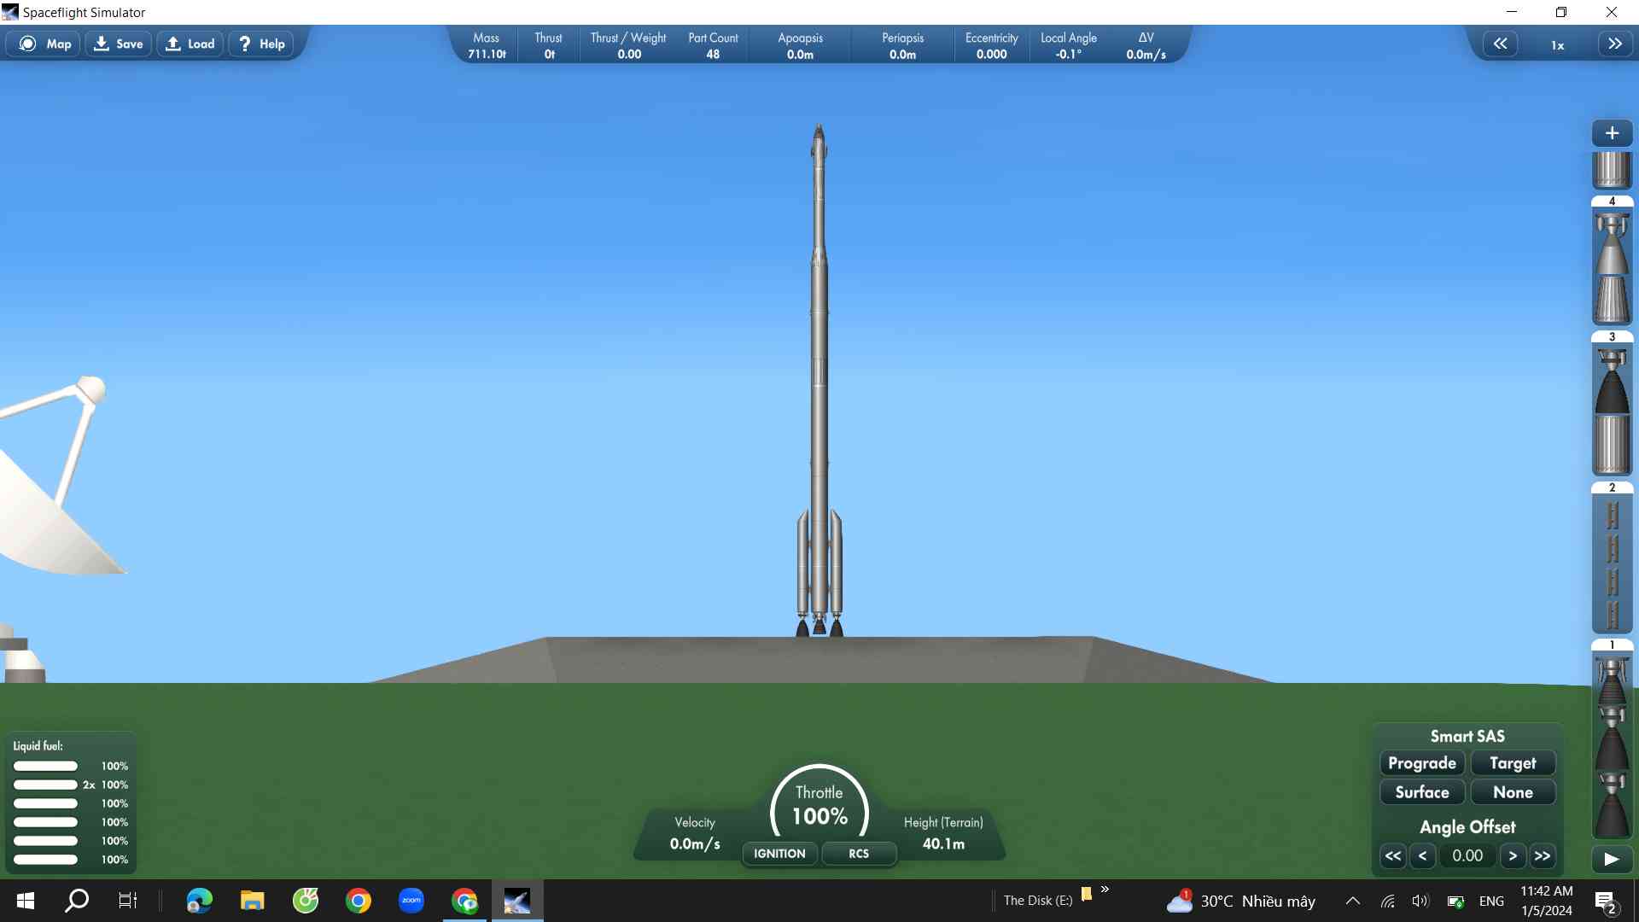Click the Part Count 48 readout
The image size is (1639, 922).
pyautogui.click(x=713, y=46)
